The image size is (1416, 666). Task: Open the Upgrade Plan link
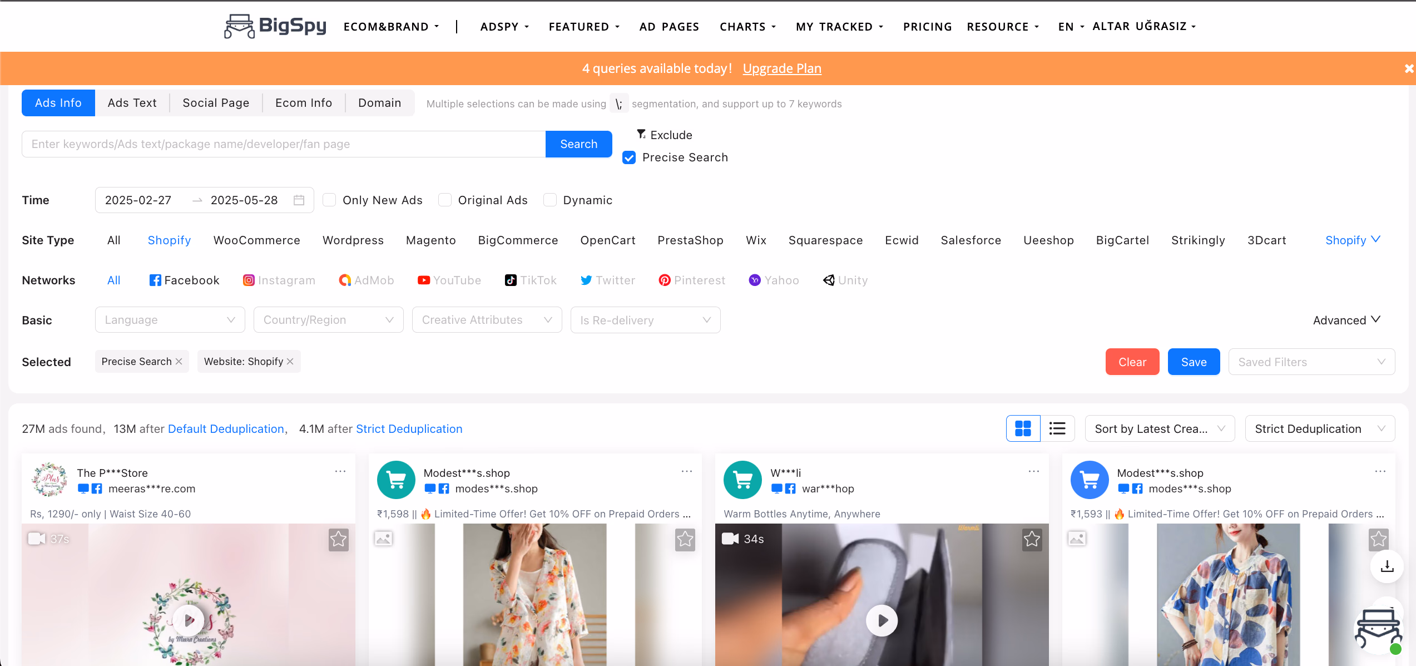coord(782,68)
